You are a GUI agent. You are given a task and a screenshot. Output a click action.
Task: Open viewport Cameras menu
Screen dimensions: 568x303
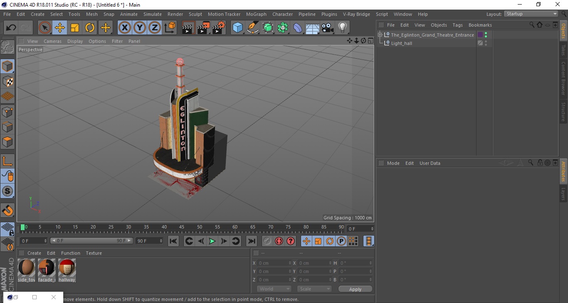click(x=52, y=41)
